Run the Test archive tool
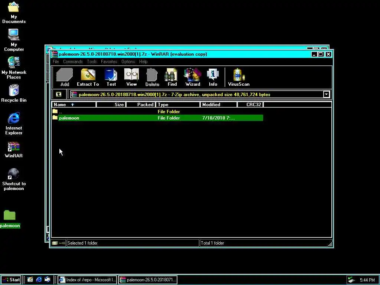The height and width of the screenshot is (285, 380). click(111, 77)
